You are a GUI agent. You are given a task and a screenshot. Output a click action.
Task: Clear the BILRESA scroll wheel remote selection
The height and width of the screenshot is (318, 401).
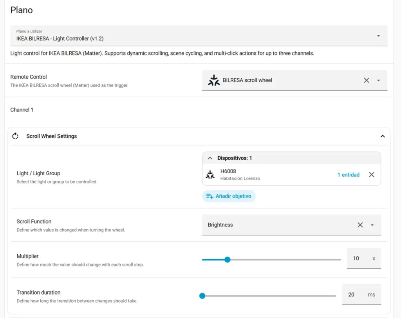click(x=366, y=80)
